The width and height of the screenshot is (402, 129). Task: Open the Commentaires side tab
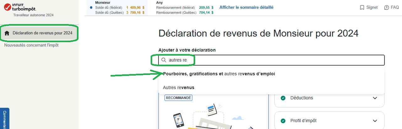(5, 119)
